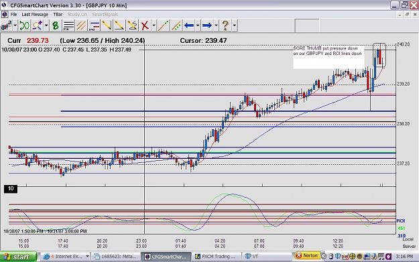Click the blue and red levels icon
419x262 pixels.
tap(94, 25)
